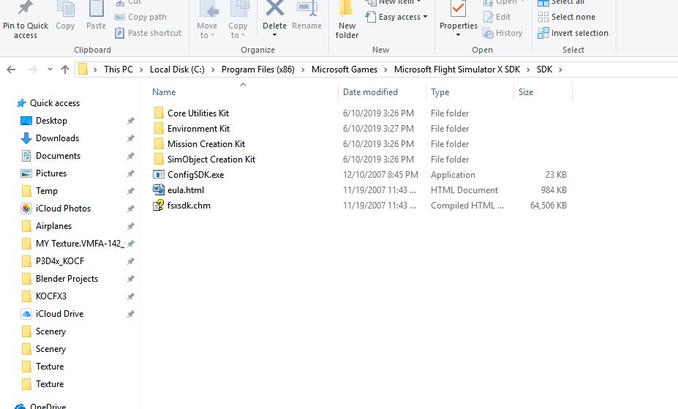678x409 pixels.
Task: Expand chevron after Microsoft Games breadcrumb
Action: pos(385,70)
